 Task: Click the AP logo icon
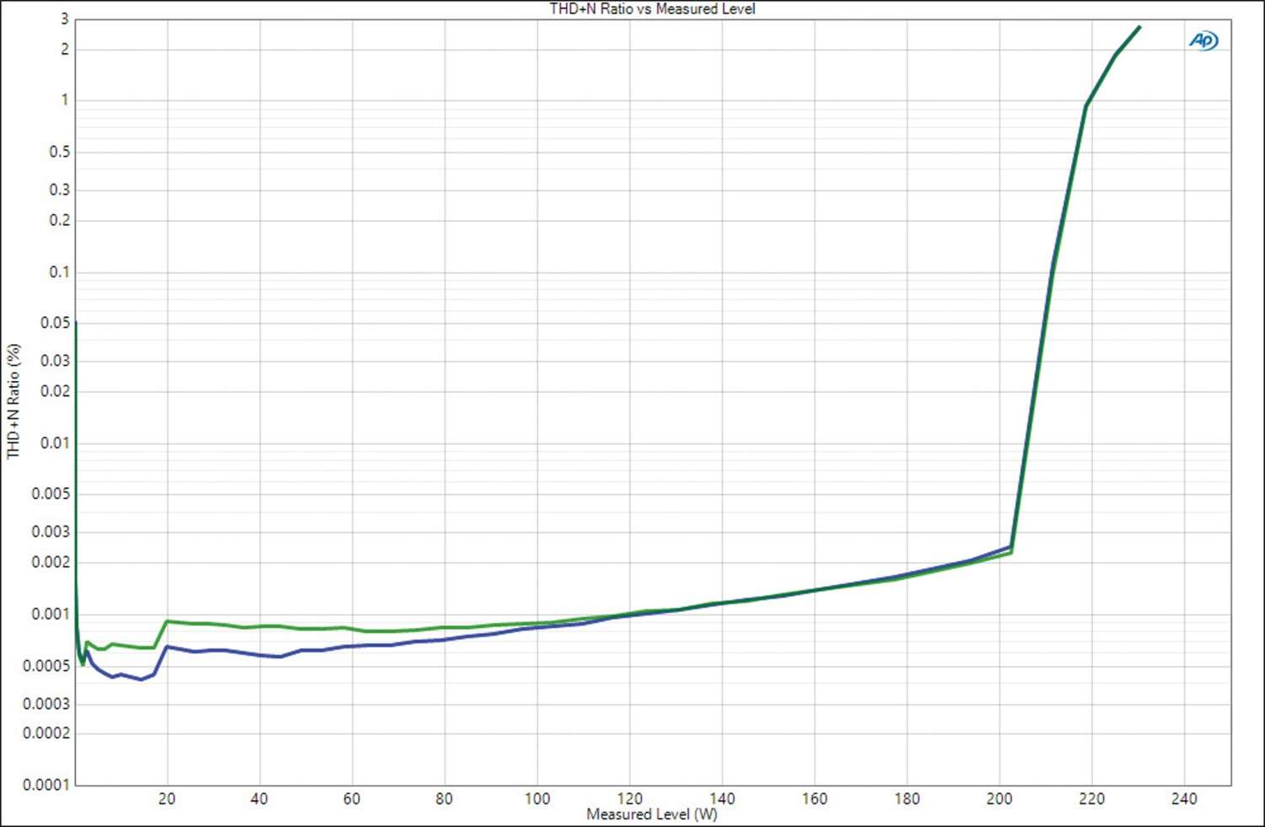(x=1203, y=40)
